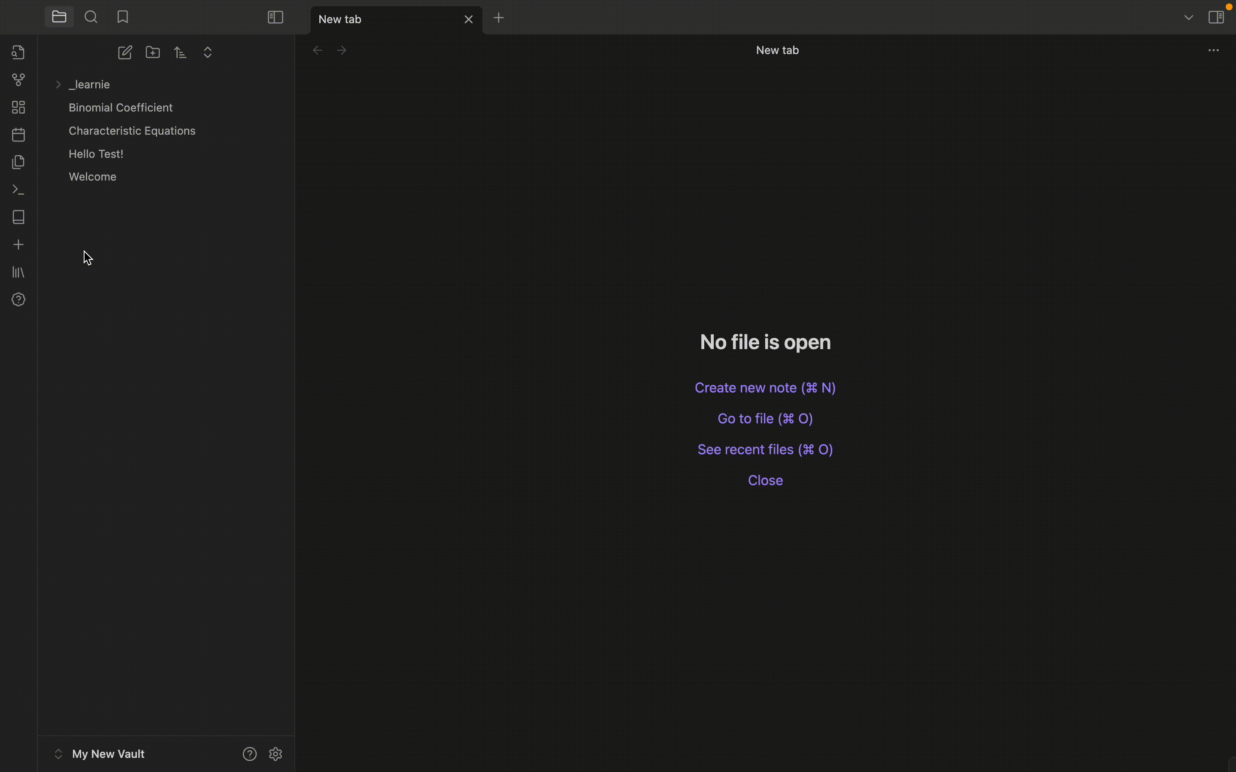
Task: Toggle the left sidebar
Action: click(x=275, y=17)
